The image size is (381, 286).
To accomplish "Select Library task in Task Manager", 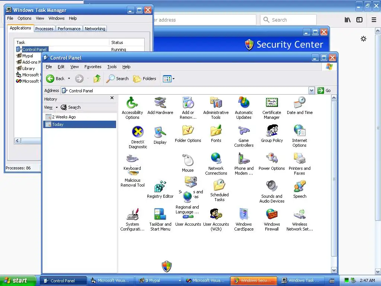I will pyautogui.click(x=26, y=69).
